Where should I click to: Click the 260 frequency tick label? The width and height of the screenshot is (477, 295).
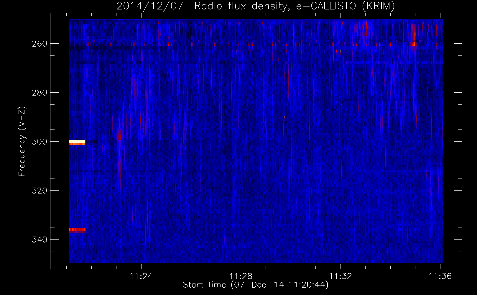tap(39, 44)
